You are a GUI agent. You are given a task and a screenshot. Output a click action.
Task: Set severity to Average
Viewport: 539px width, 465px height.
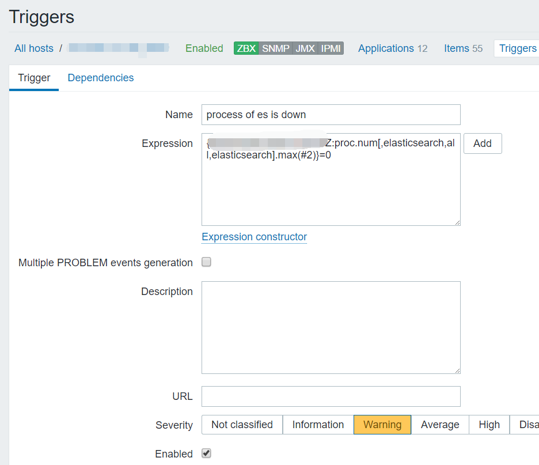[440, 425]
